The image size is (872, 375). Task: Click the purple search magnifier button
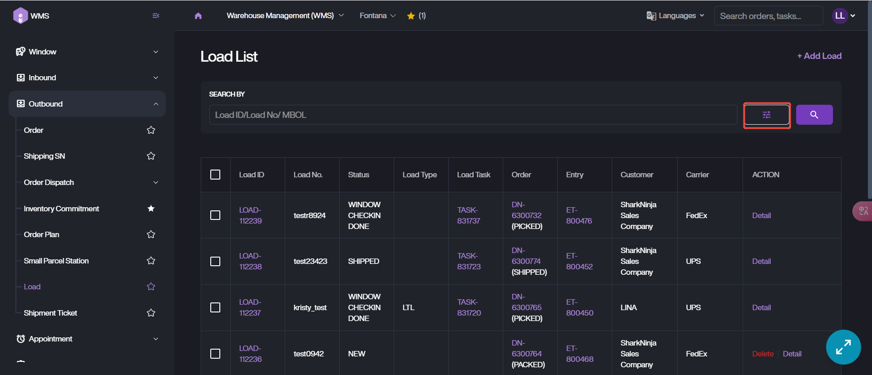[x=814, y=115]
